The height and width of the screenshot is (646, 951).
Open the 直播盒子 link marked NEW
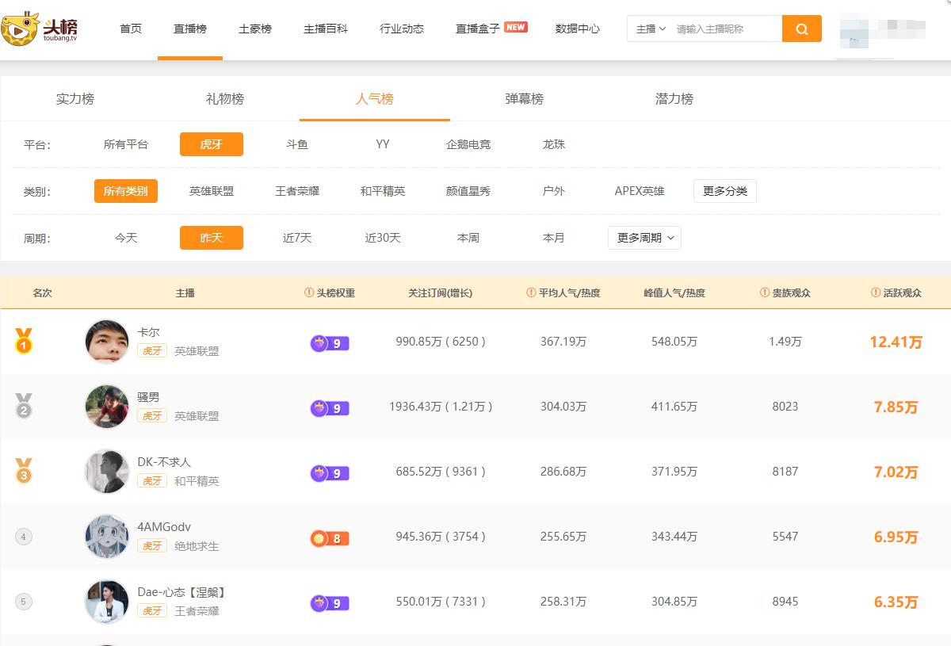click(x=478, y=29)
